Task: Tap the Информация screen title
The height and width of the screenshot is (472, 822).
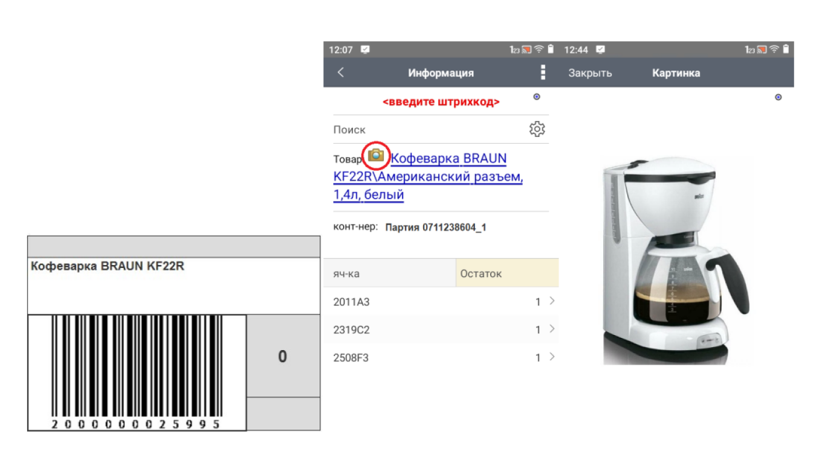Action: pos(441,73)
